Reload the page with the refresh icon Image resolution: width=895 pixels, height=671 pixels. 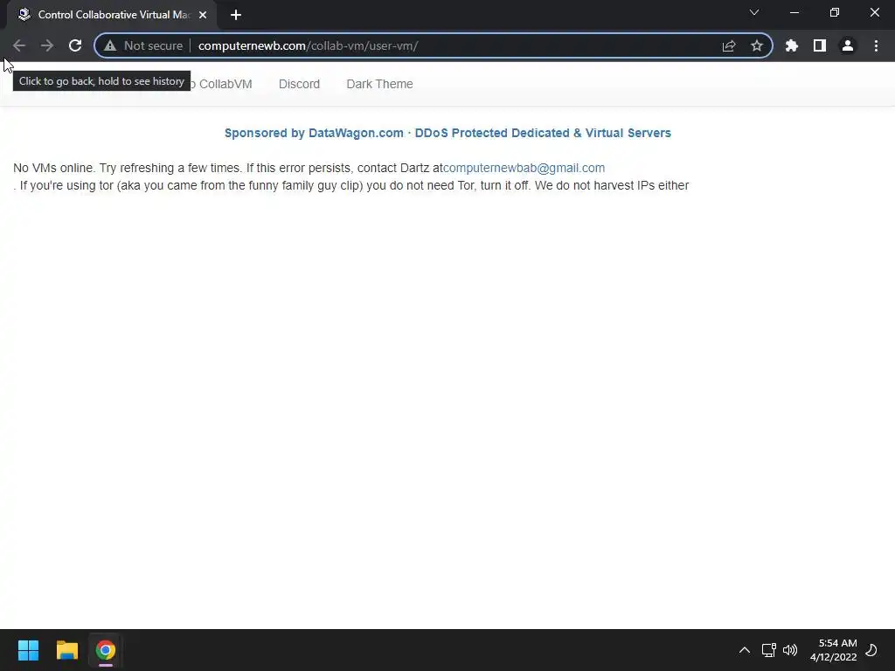[x=75, y=45]
